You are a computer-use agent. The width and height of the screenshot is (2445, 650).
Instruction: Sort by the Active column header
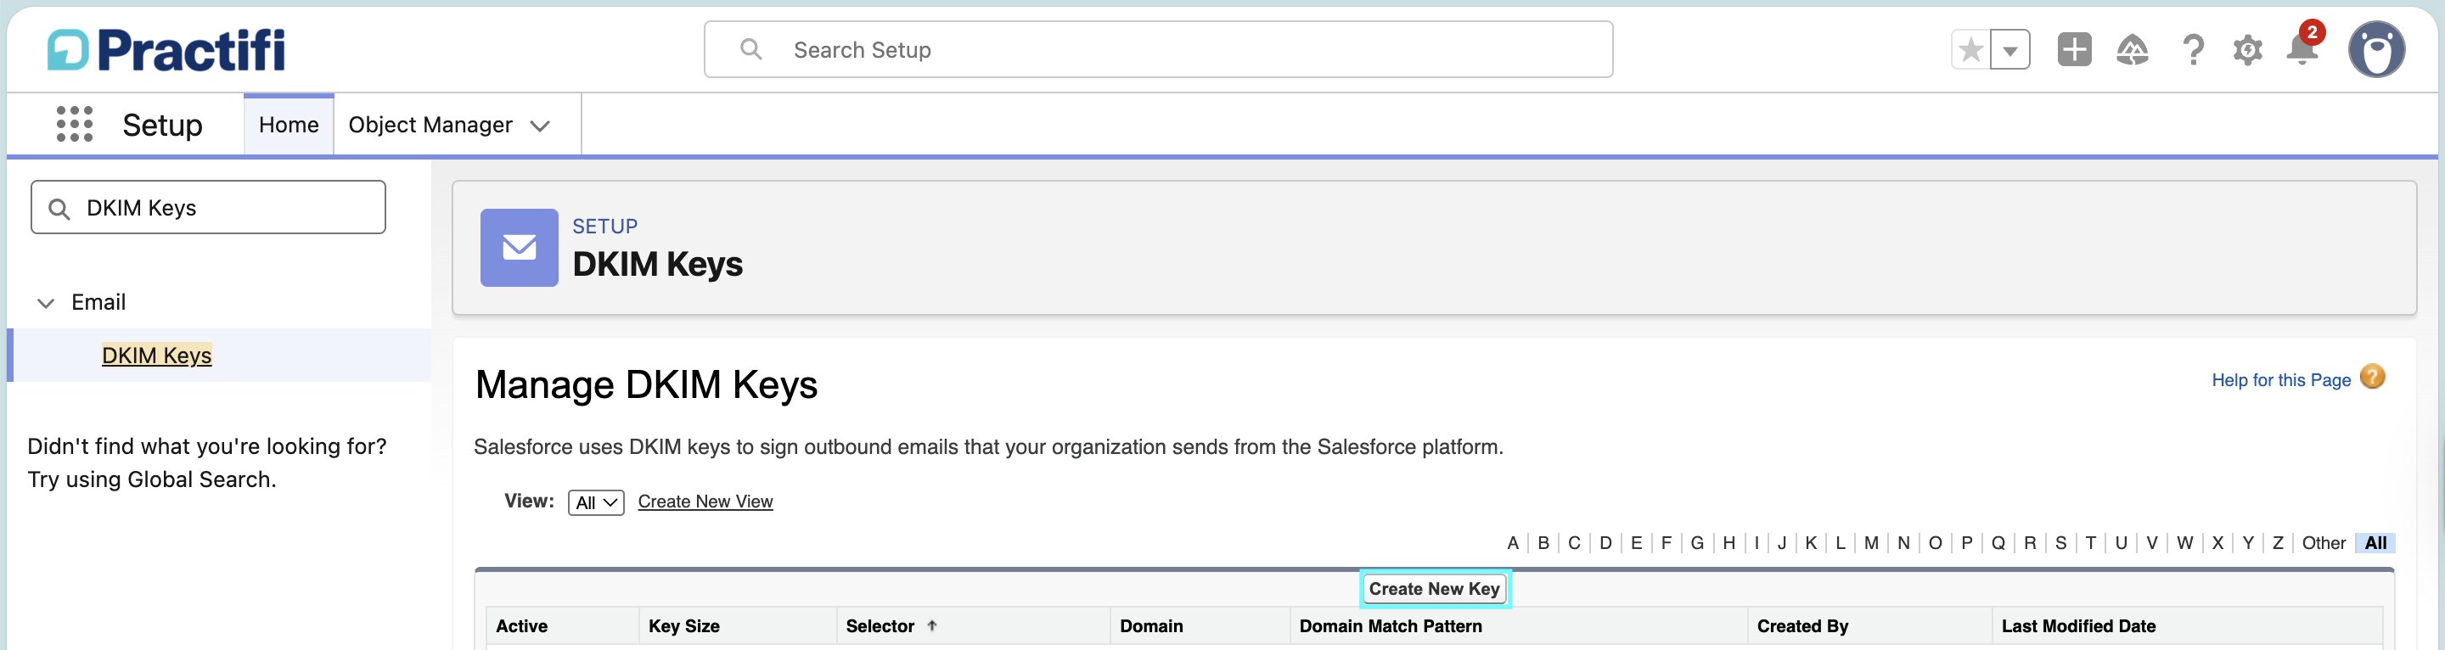(x=521, y=626)
